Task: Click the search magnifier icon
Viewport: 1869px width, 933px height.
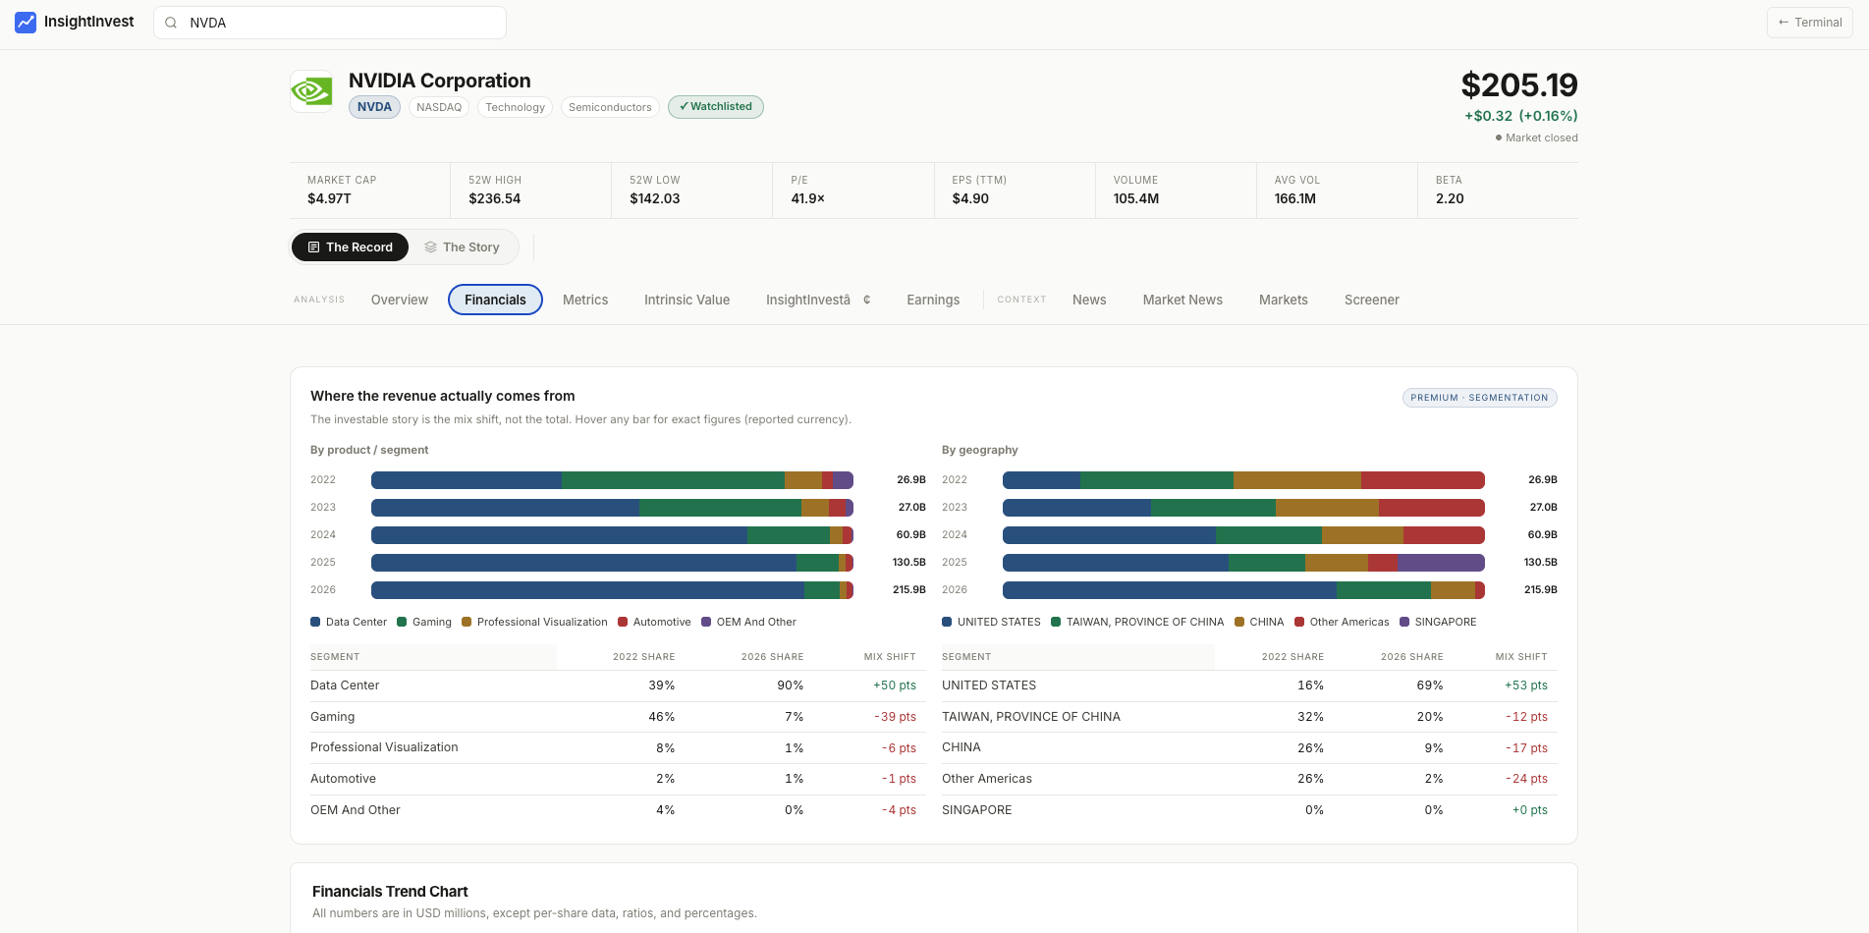Action: pyautogui.click(x=171, y=23)
